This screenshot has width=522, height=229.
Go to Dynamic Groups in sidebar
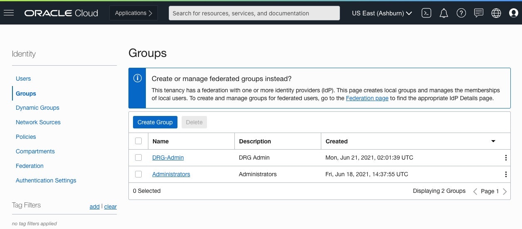[x=37, y=108]
